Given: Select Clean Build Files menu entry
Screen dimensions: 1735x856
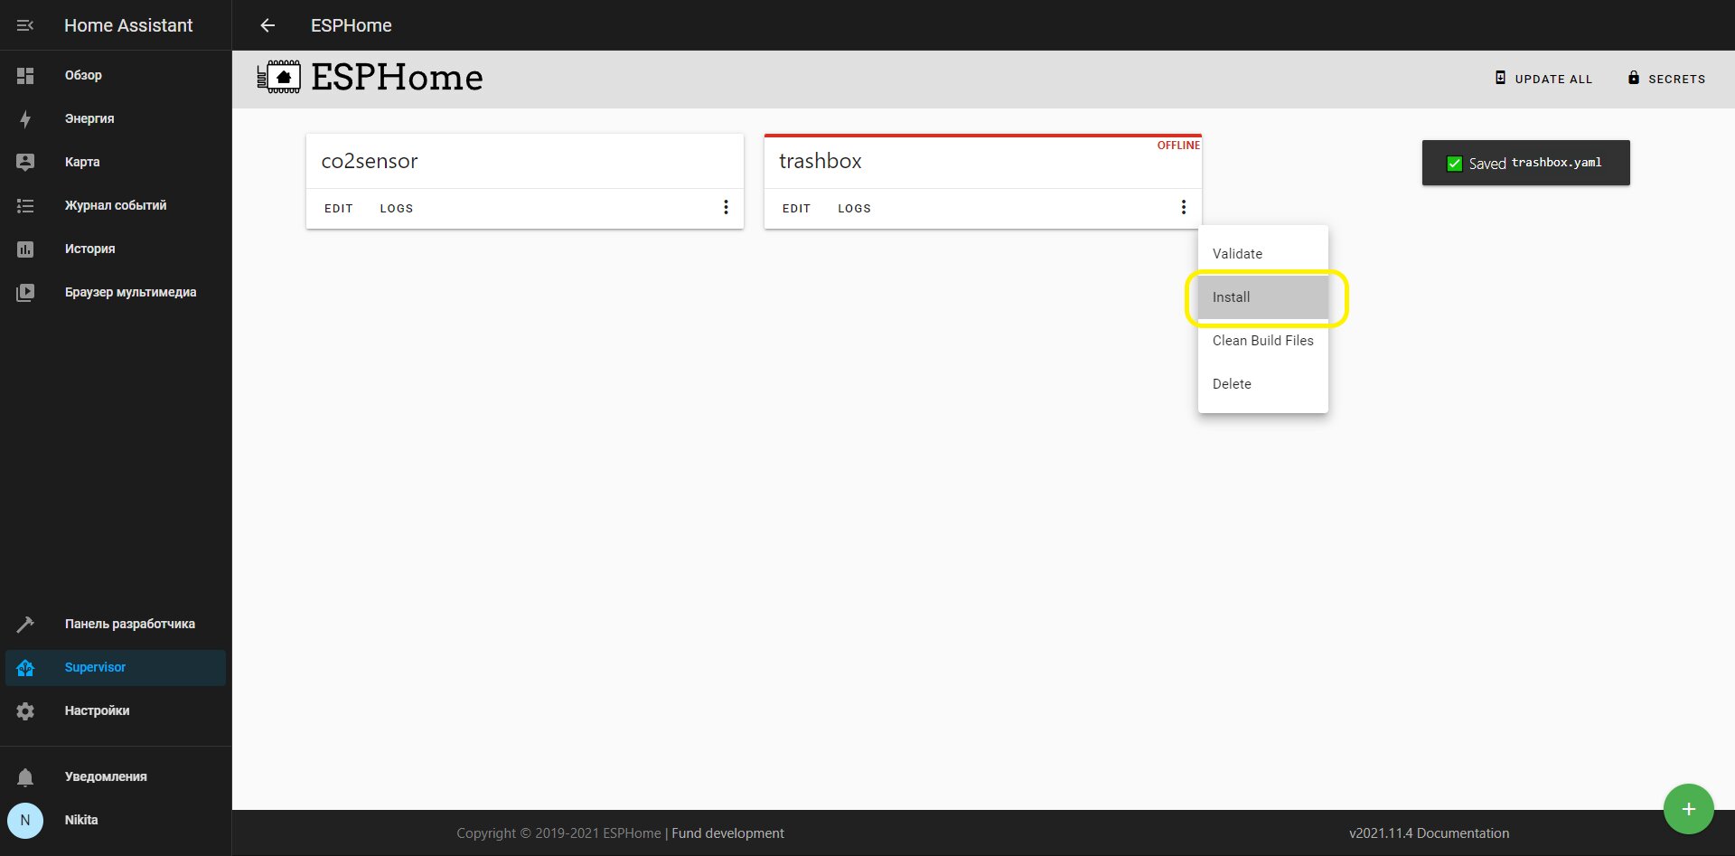Looking at the screenshot, I should point(1263,341).
